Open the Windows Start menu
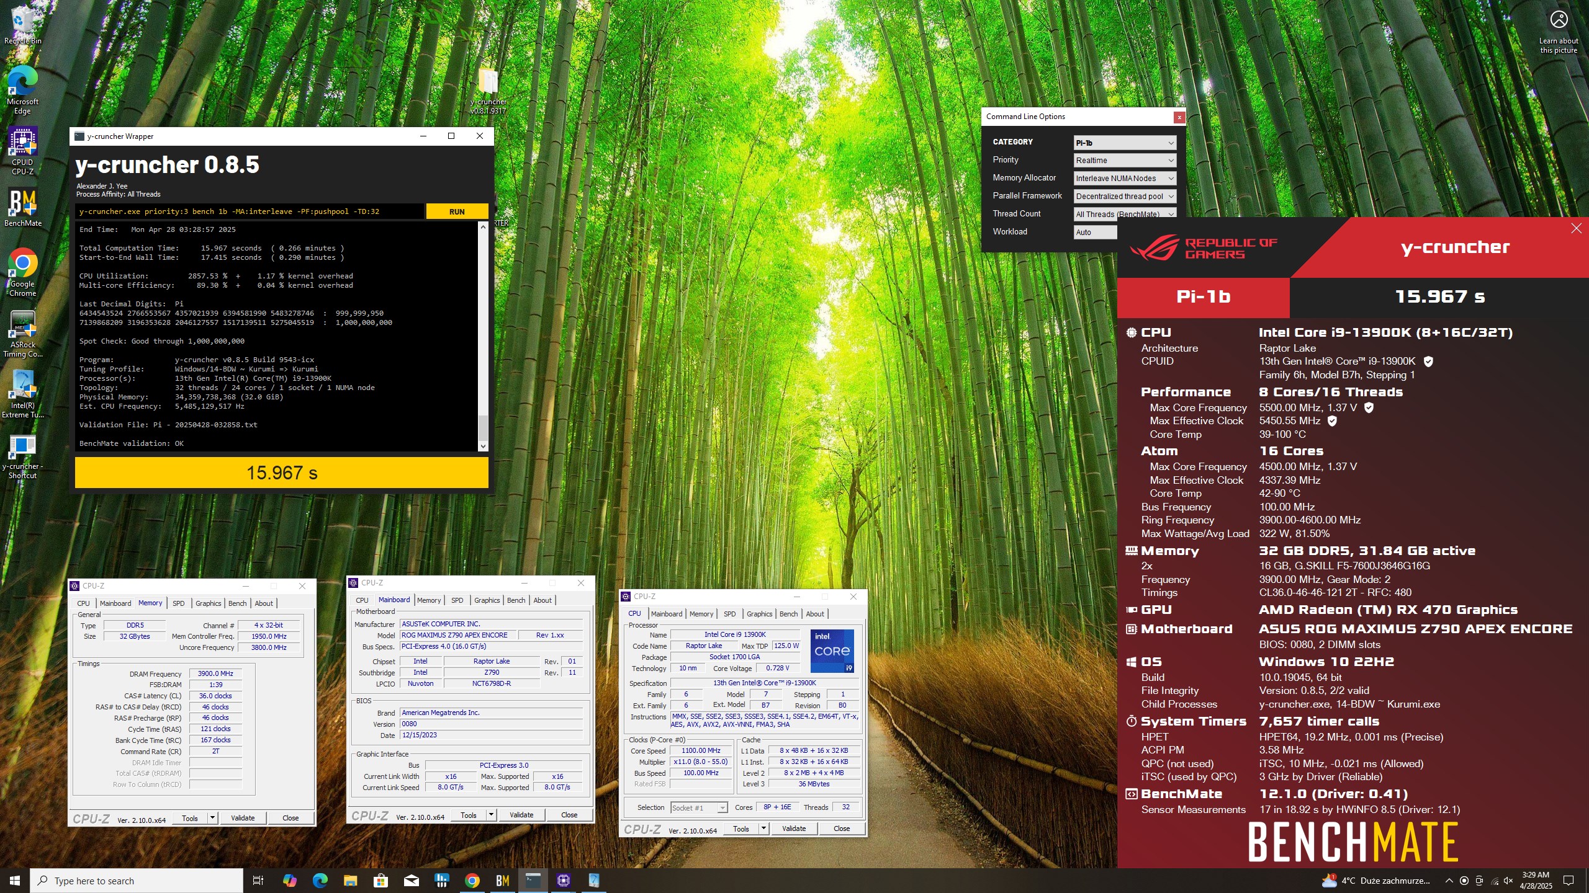This screenshot has height=893, width=1589. [x=15, y=881]
